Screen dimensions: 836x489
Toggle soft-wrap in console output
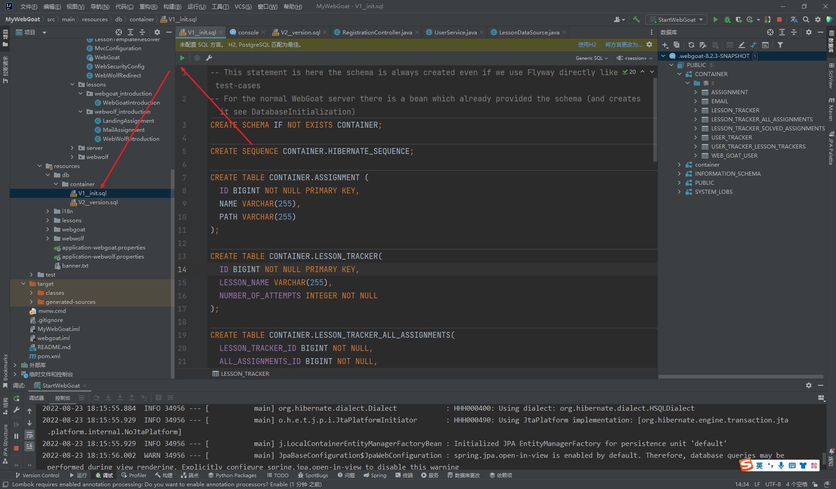tap(29, 435)
